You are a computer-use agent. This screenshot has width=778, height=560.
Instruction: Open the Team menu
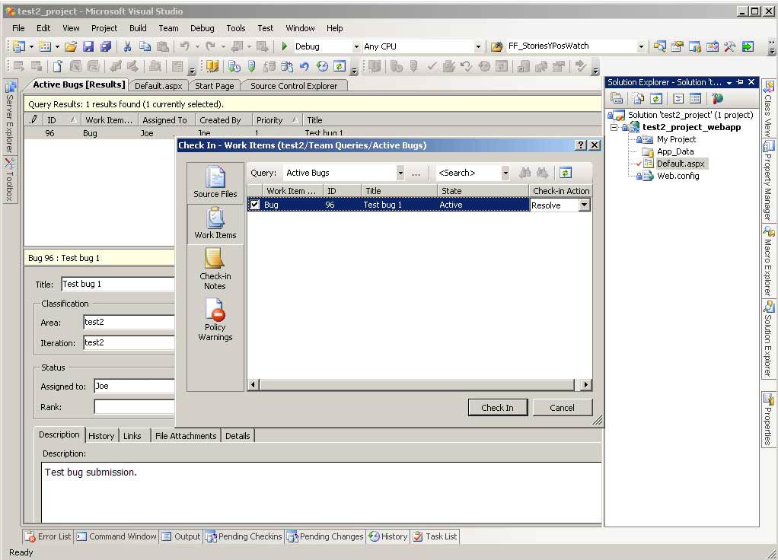point(169,28)
